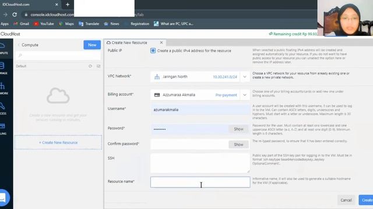Image resolution: width=373 pixels, height=209 pixels.
Task: Close the Create New Resource tab
Action: click(161, 42)
